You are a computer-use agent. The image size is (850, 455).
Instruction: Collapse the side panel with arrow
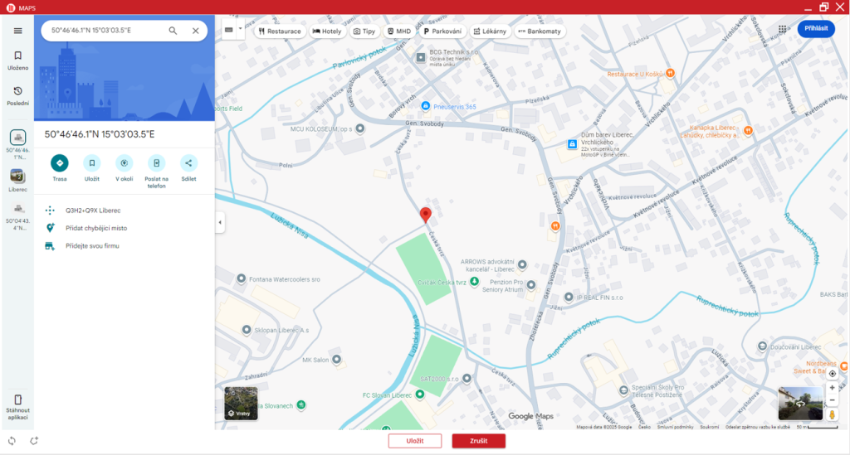(220, 222)
